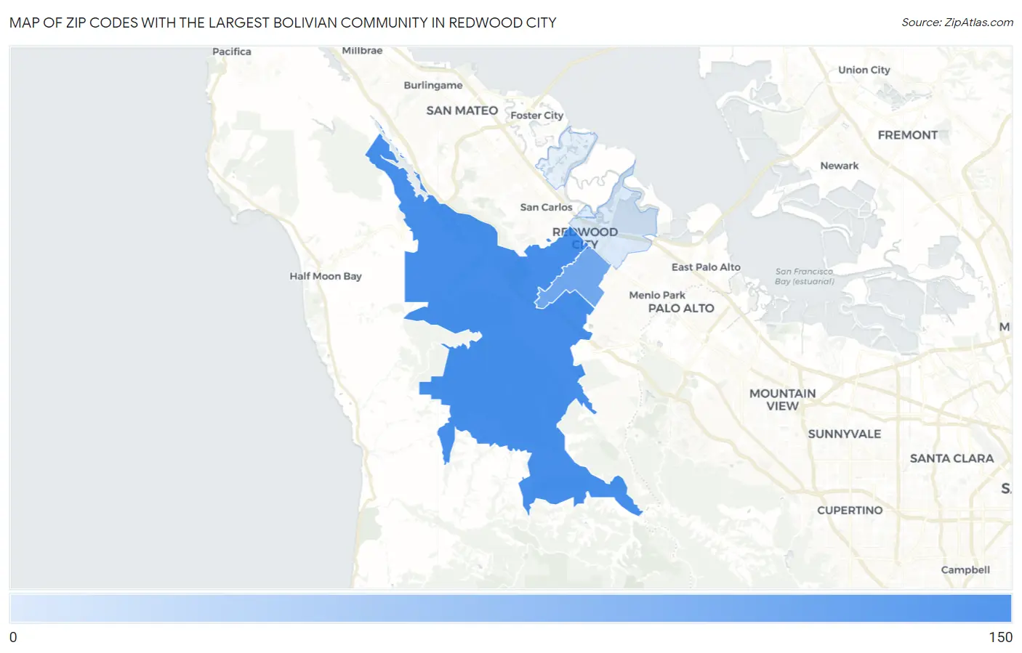Click the 'SAN MATEO' map label
Viewport: 1022px width, 653px height.
click(462, 110)
